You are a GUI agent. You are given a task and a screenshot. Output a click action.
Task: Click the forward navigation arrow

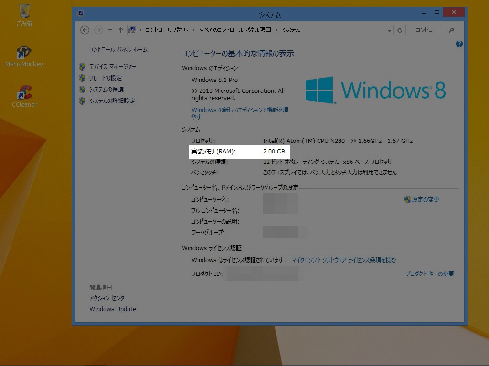(x=98, y=30)
